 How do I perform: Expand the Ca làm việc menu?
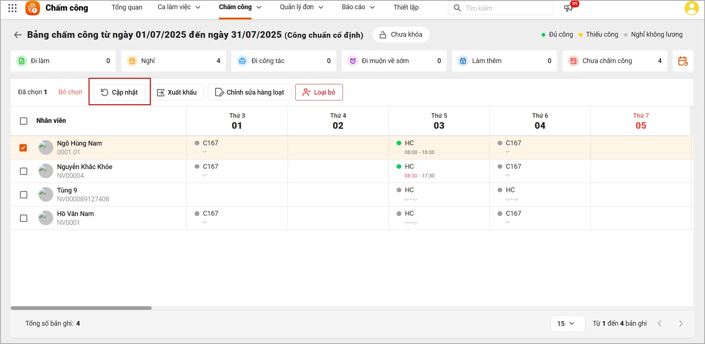click(x=179, y=7)
